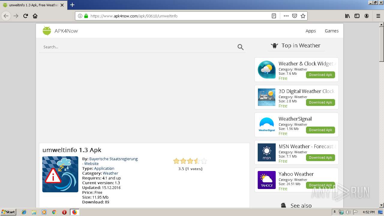Image resolution: width=384 pixels, height=216 pixels.
Task: Open MSN Weather - Forecast title
Action: [307, 146]
